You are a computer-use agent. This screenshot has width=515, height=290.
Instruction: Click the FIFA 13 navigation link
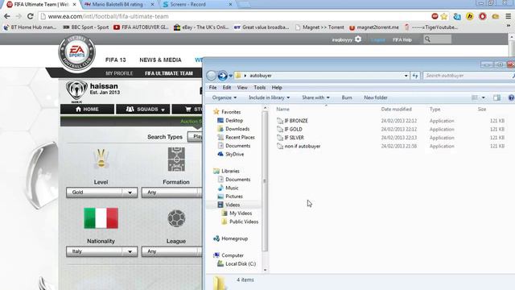pyautogui.click(x=116, y=60)
